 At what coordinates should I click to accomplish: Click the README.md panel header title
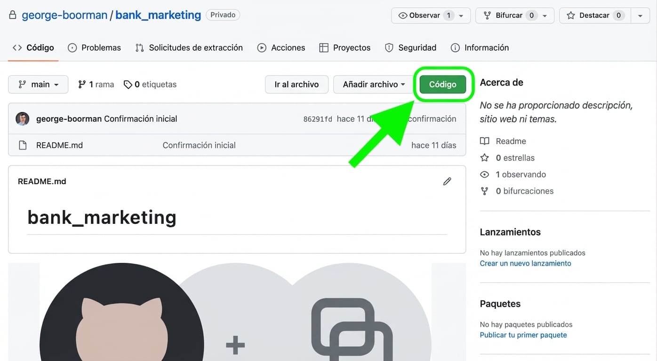[x=42, y=181]
